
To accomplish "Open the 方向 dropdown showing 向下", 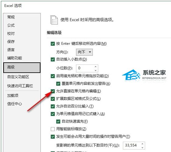I will 84,52.
